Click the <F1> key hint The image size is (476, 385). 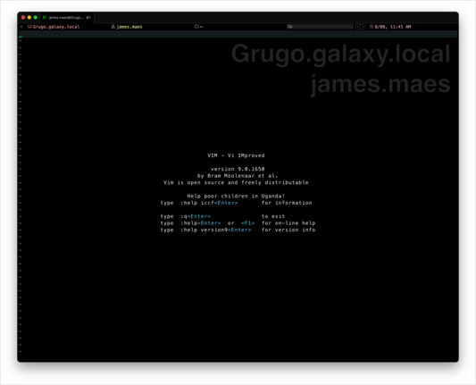(247, 223)
